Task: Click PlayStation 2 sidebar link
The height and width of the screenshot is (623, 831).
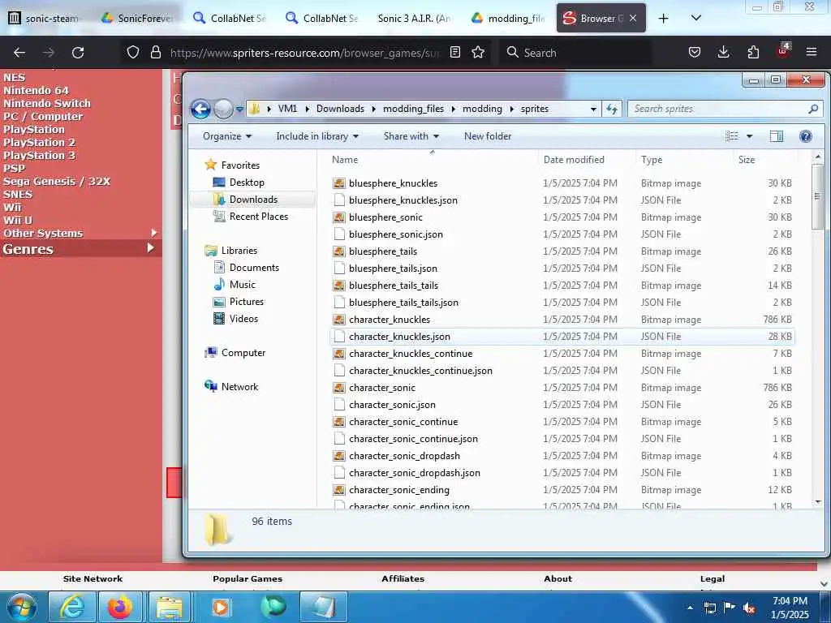Action: pyautogui.click(x=39, y=142)
